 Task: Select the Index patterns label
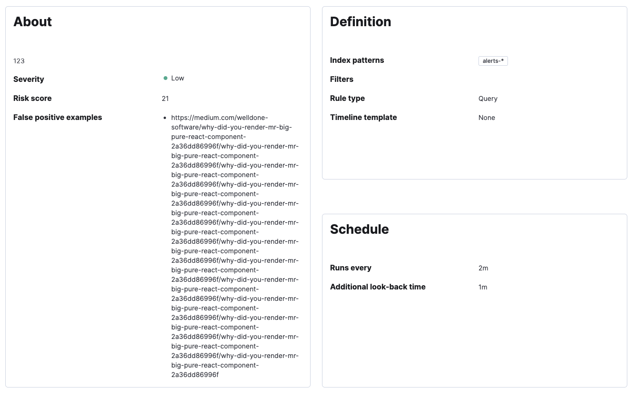point(357,60)
